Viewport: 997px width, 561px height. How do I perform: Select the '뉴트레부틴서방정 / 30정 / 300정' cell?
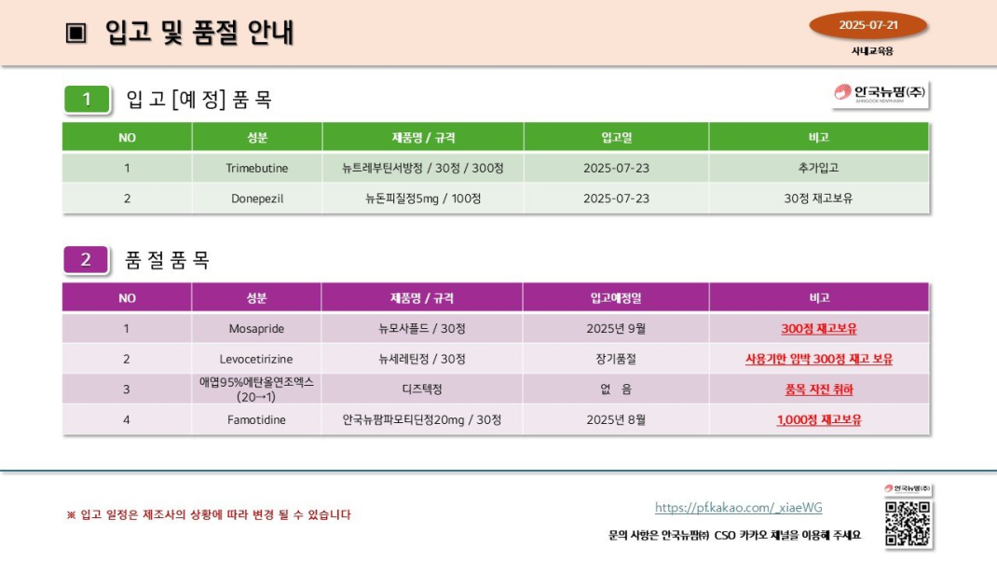[x=423, y=168]
